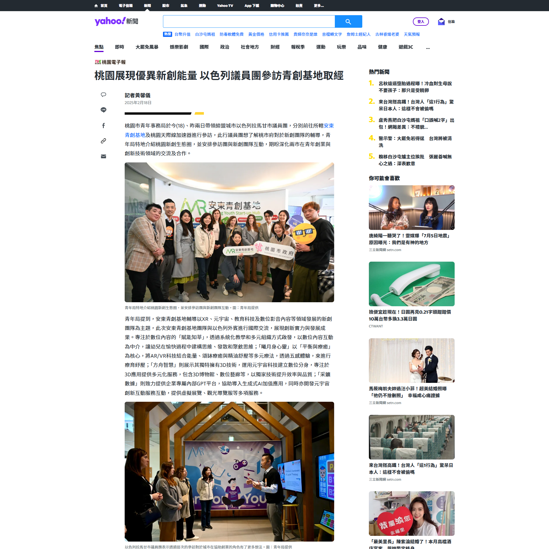Switch to 政治 tab
Screen dimensions: 549x549
pos(225,47)
